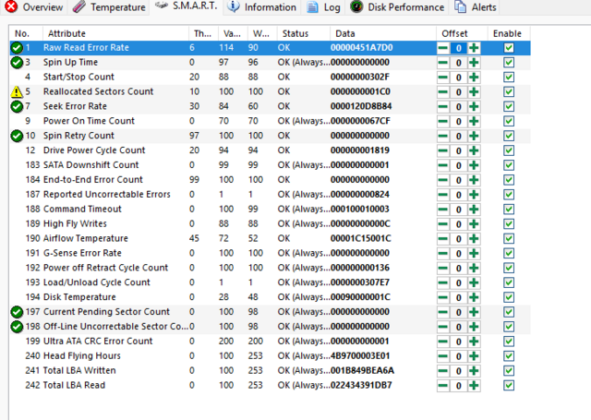Select the Load/Unload Cycle Count row
This screenshot has height=420, width=591.
pos(270,282)
